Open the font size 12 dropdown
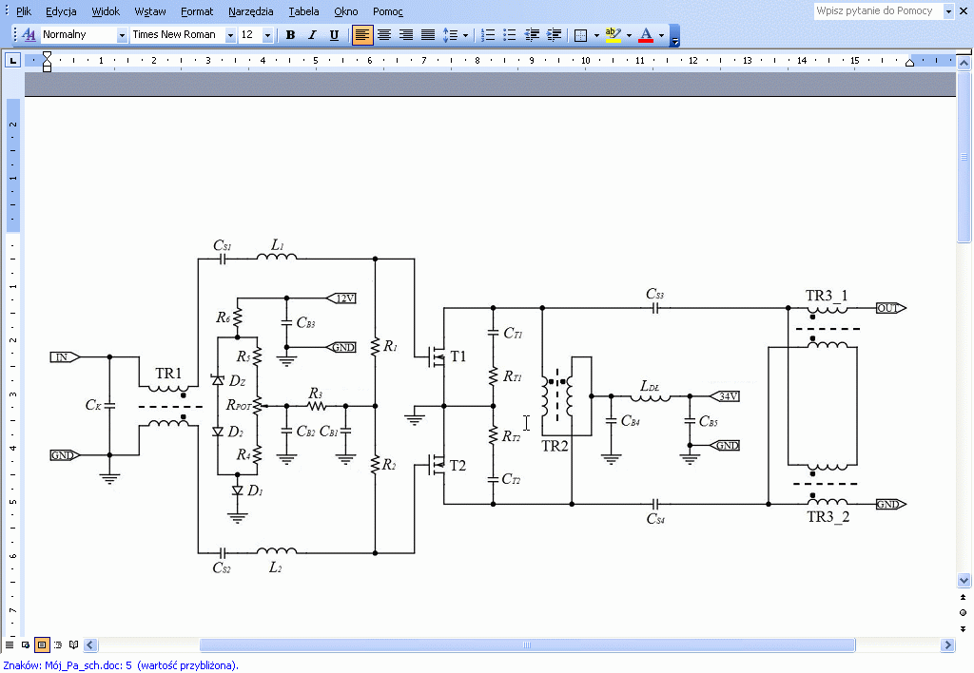 click(x=267, y=35)
